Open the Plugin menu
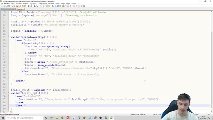Image resolution: width=213 pixels, height=120 pixels. (68, 4)
